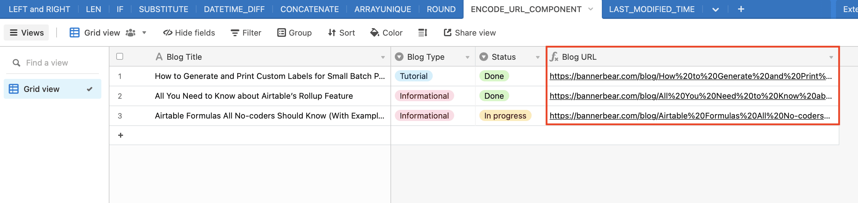The image size is (858, 203).
Task: Select the In progress status tag
Action: [x=505, y=116]
